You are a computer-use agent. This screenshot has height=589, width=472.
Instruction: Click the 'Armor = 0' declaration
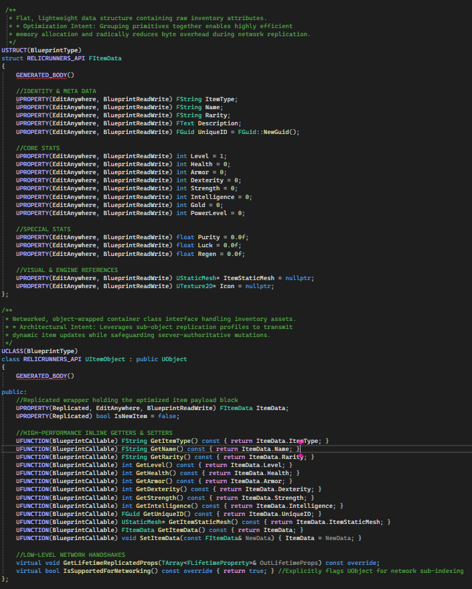click(207, 172)
